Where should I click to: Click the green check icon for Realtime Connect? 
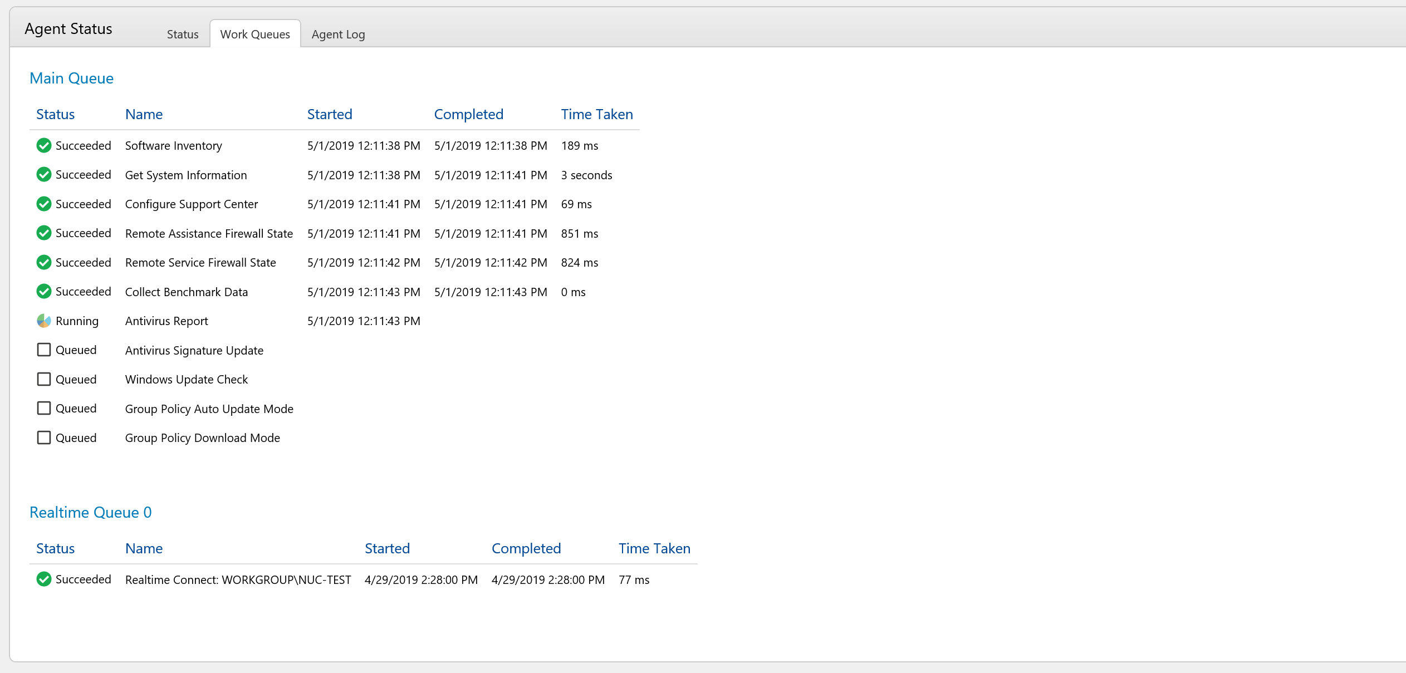pos(44,579)
